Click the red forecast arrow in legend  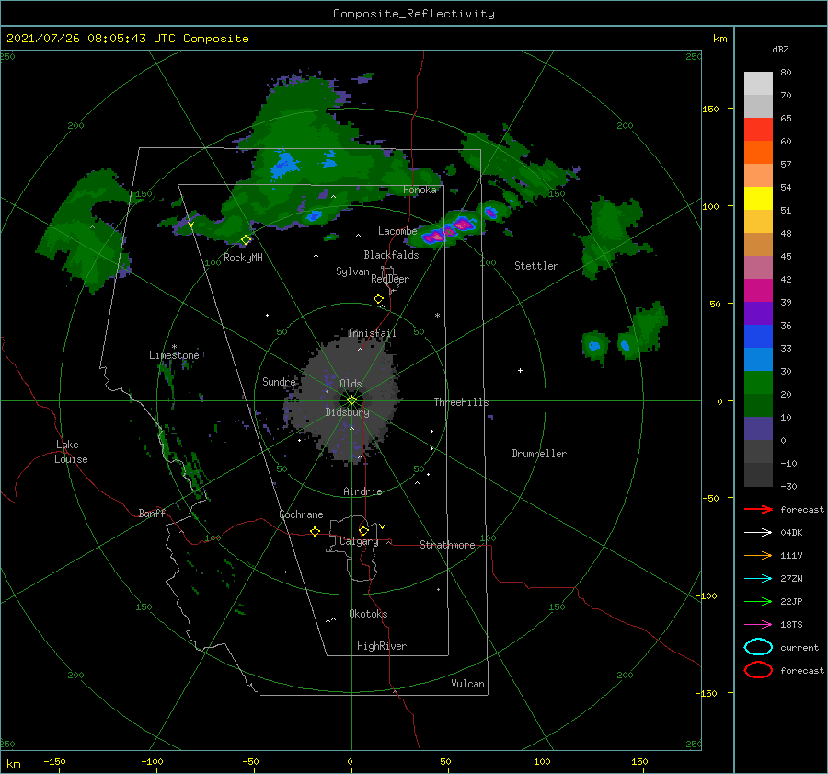click(x=758, y=509)
